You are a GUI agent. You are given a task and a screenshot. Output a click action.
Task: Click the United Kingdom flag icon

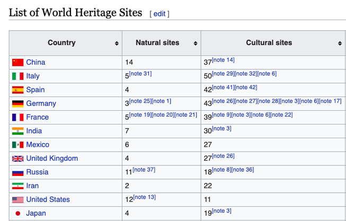(18, 158)
